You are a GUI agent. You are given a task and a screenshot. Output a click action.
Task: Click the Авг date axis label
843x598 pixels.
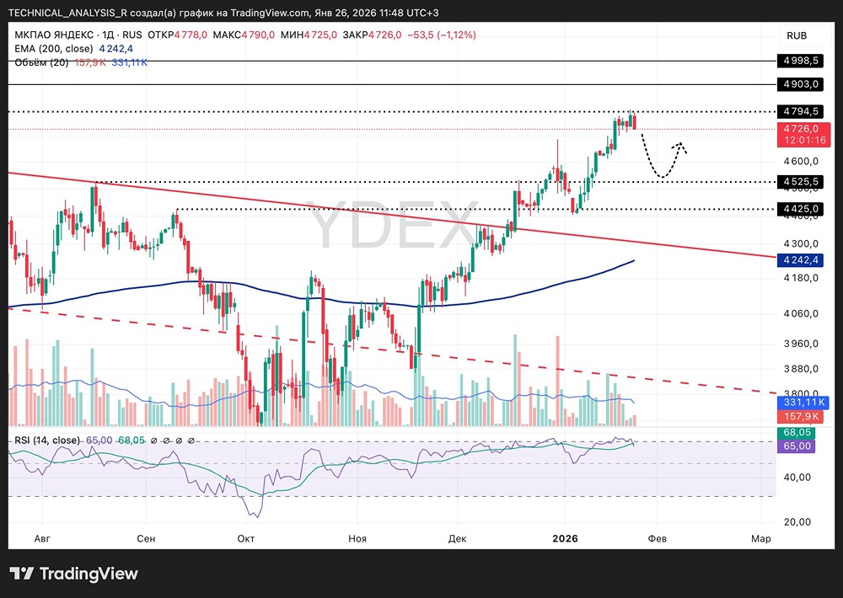[42, 538]
